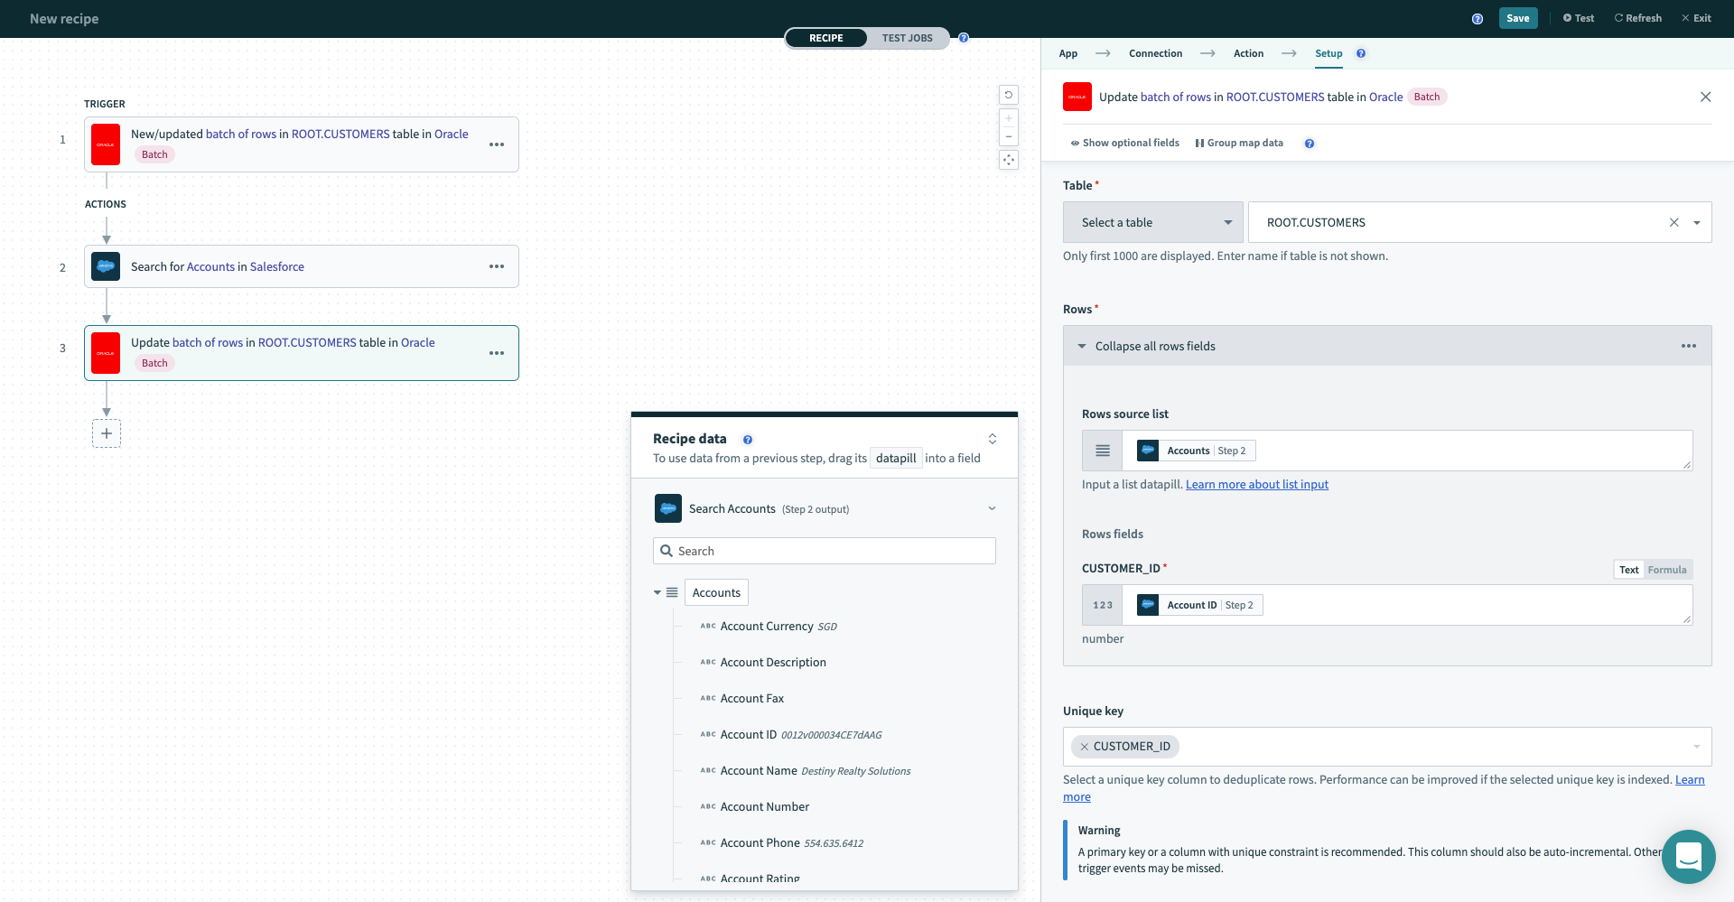Switch CUSTOMER_ID field to Formula mode
This screenshot has width=1734, height=902.
[1666, 570]
